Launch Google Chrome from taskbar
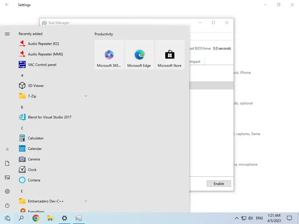299x224 pixels. [36, 218]
